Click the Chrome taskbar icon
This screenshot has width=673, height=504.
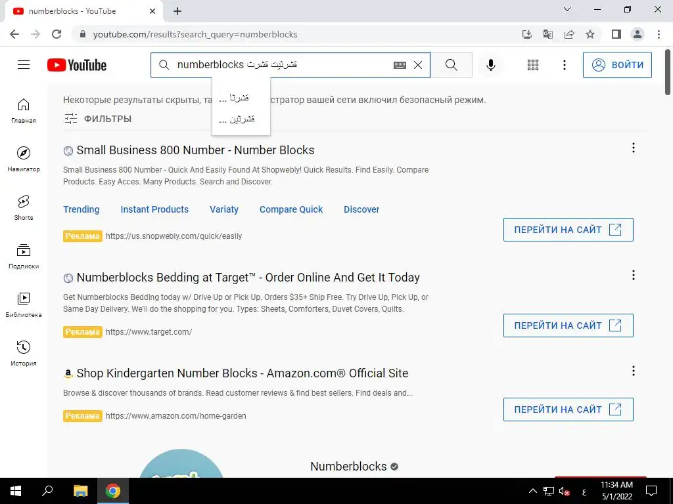[x=113, y=491]
